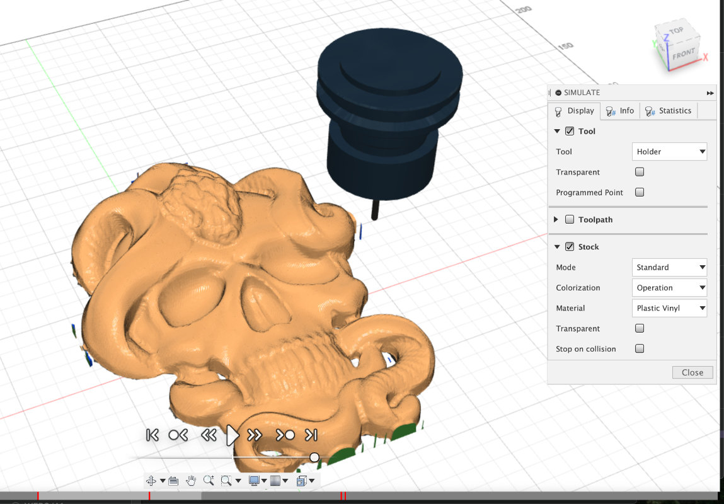The width and height of the screenshot is (724, 504).
Task: Check the Toolpath checkbox
Action: pos(570,219)
